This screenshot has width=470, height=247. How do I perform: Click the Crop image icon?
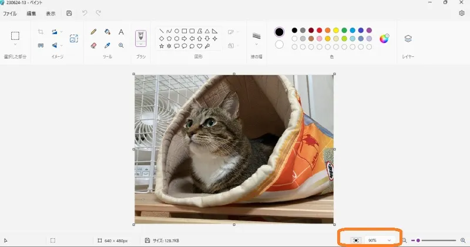coord(41,32)
